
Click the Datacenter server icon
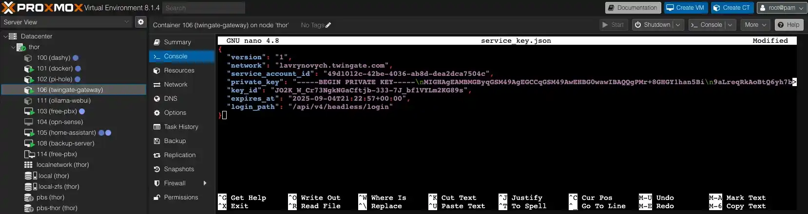(x=13, y=36)
